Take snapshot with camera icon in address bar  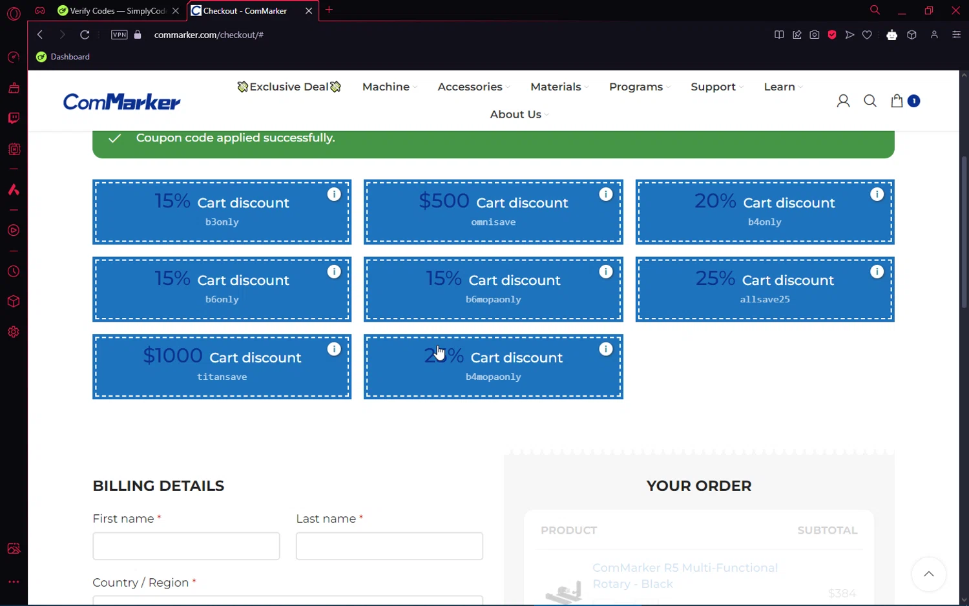[815, 35]
